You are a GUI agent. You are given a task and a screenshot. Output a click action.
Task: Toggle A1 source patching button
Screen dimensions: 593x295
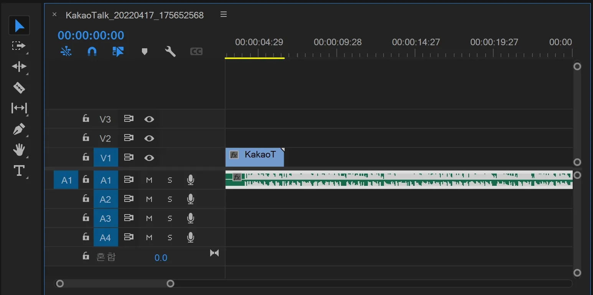(66, 180)
